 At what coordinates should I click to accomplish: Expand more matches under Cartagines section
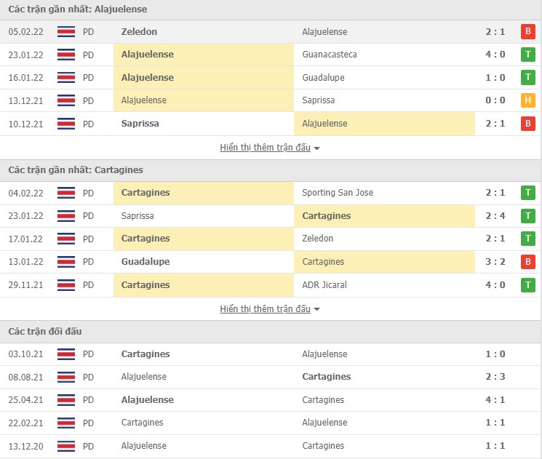tap(270, 309)
